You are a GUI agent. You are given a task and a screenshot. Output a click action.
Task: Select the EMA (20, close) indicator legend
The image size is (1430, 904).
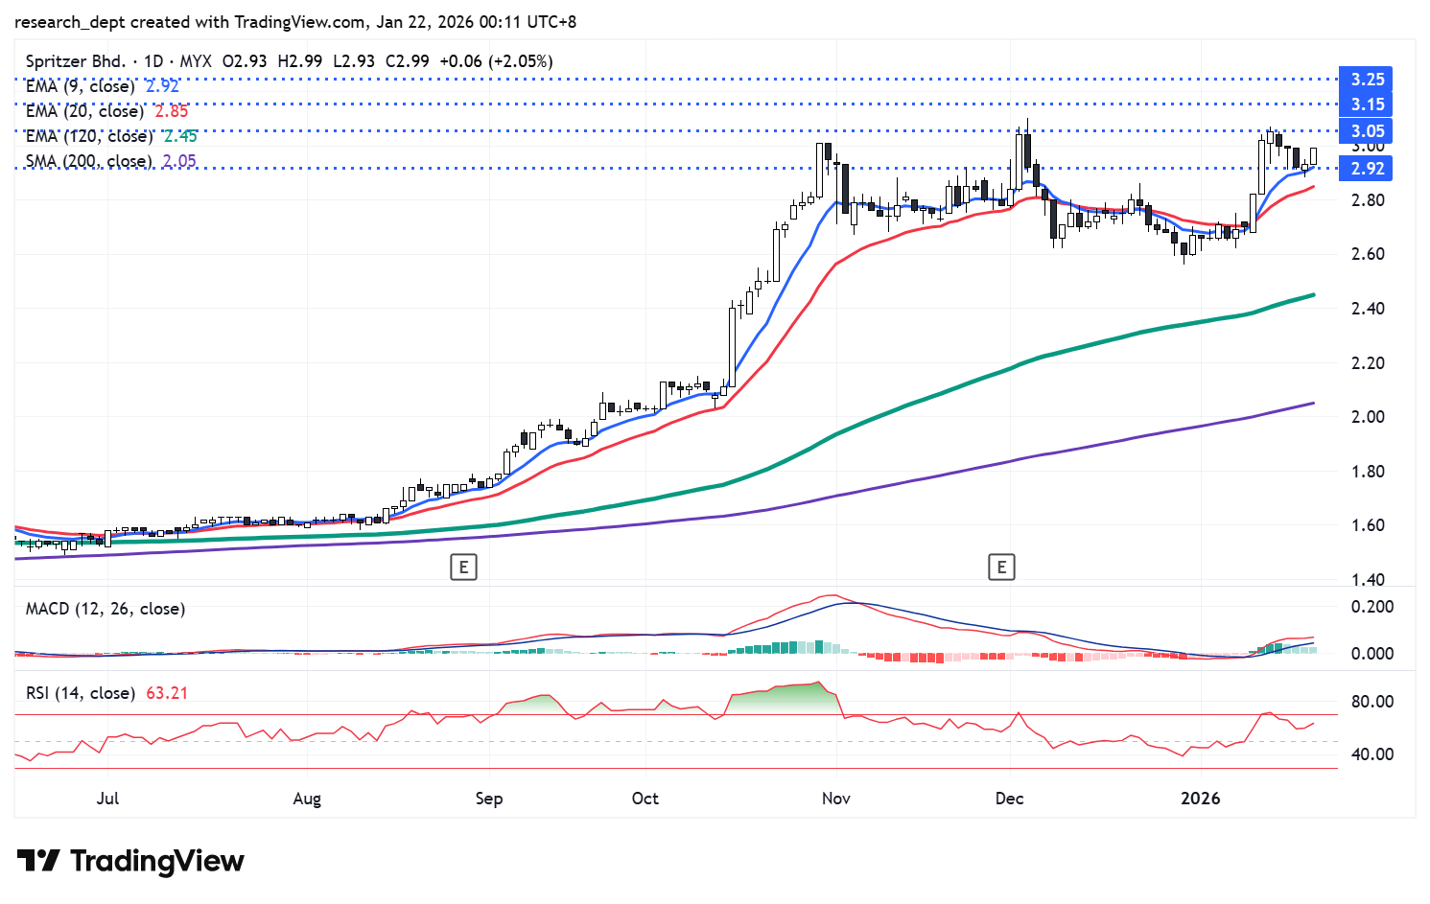[x=84, y=111]
